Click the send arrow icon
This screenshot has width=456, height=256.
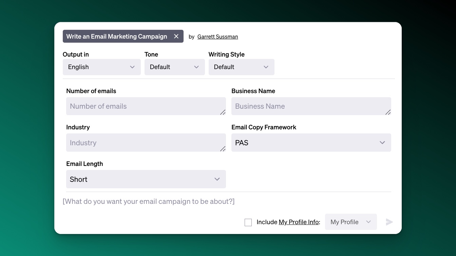[389, 222]
